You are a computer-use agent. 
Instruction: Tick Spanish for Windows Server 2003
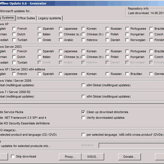[39, 51]
